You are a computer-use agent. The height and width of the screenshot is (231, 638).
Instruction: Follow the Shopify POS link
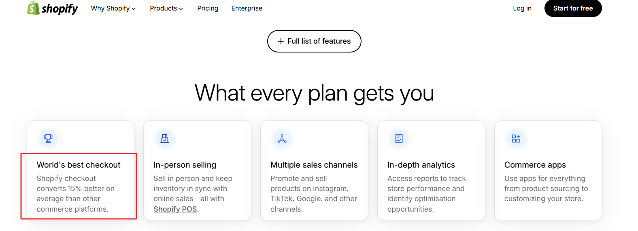click(x=175, y=209)
